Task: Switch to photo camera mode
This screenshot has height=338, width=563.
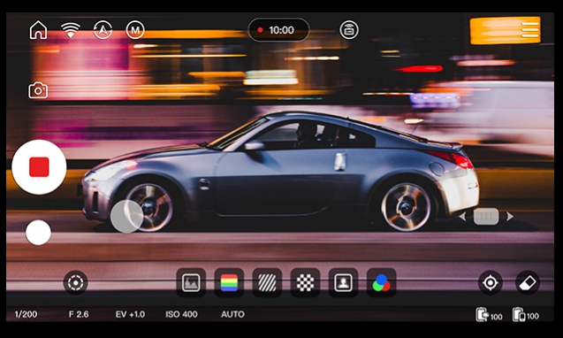Action: coord(38,90)
